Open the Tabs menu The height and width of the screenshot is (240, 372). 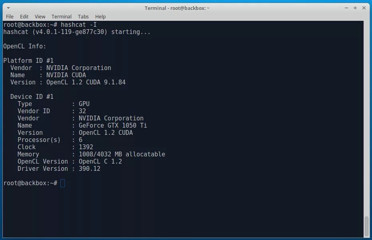point(83,17)
